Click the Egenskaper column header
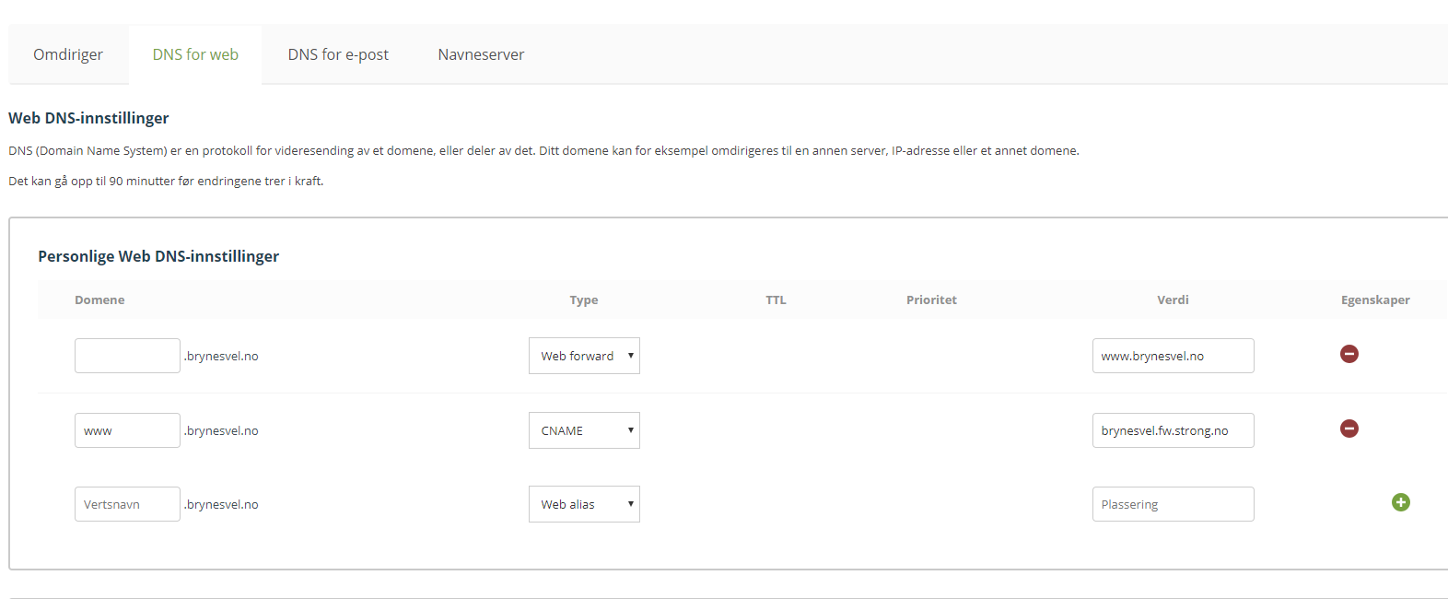The height and width of the screenshot is (599, 1448). pos(1375,299)
